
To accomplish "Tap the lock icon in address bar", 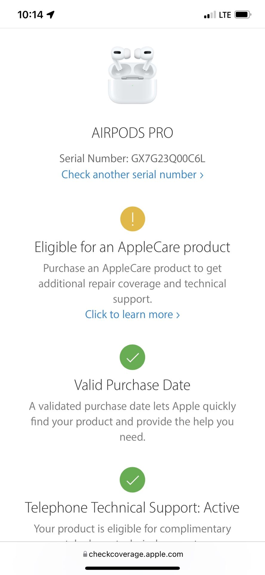I will (85, 554).
